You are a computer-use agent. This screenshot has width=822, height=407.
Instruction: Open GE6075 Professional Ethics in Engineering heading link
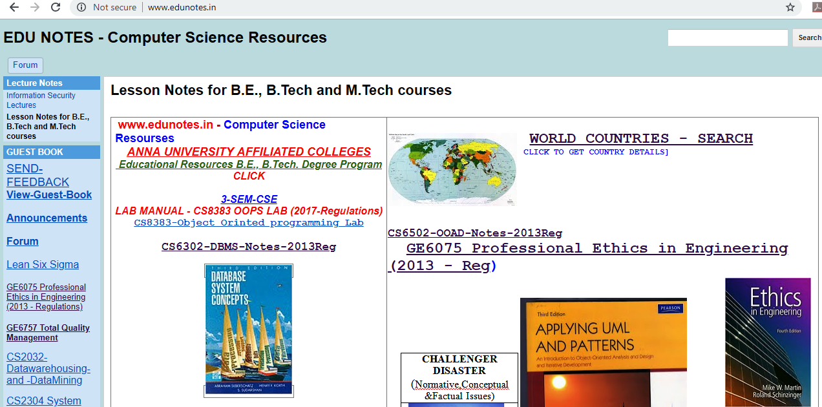[x=589, y=256]
